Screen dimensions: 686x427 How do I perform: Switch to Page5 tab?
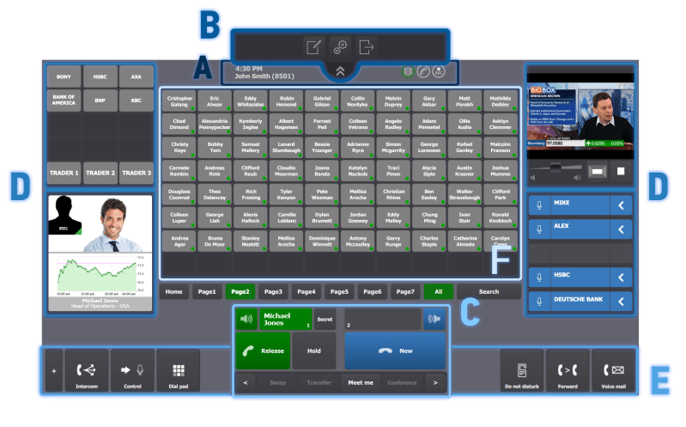pos(339,291)
